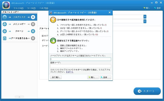Open the ファイル(F) menu

(x=18, y=8)
